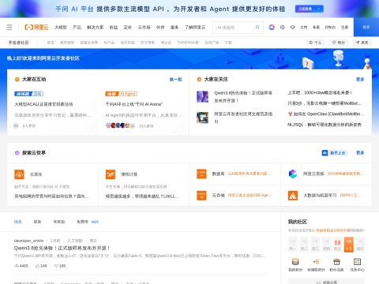Open the 大模型 nav menu
Screen dimensions: 379x284
pyautogui.click(x=61, y=27)
